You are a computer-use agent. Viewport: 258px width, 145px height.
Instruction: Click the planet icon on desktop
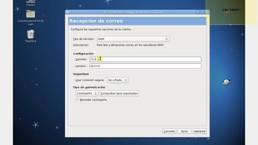click(226, 82)
